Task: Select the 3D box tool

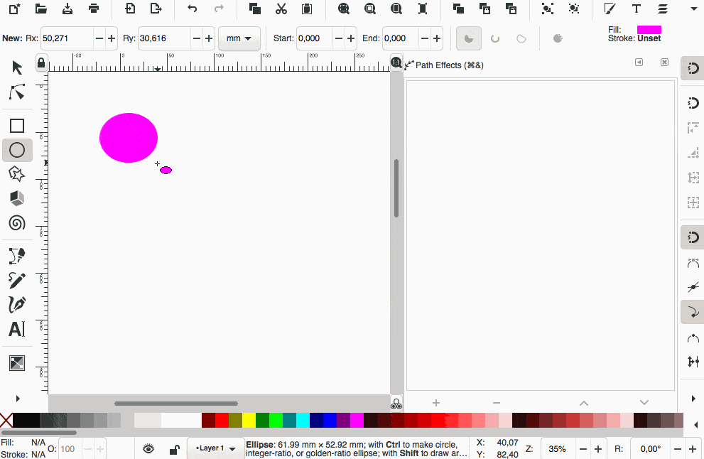Action: tap(17, 198)
